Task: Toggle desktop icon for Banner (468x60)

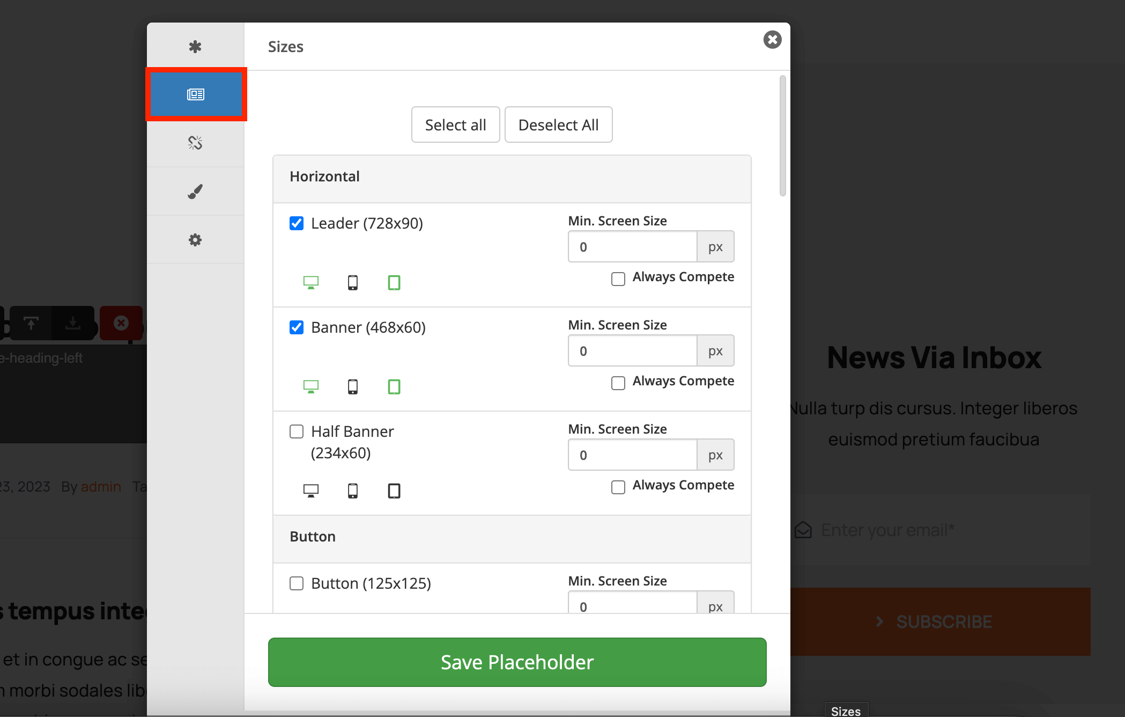Action: click(311, 386)
